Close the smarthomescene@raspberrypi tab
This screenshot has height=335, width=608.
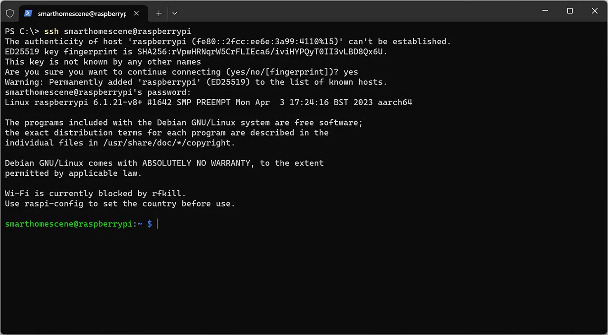tap(136, 13)
